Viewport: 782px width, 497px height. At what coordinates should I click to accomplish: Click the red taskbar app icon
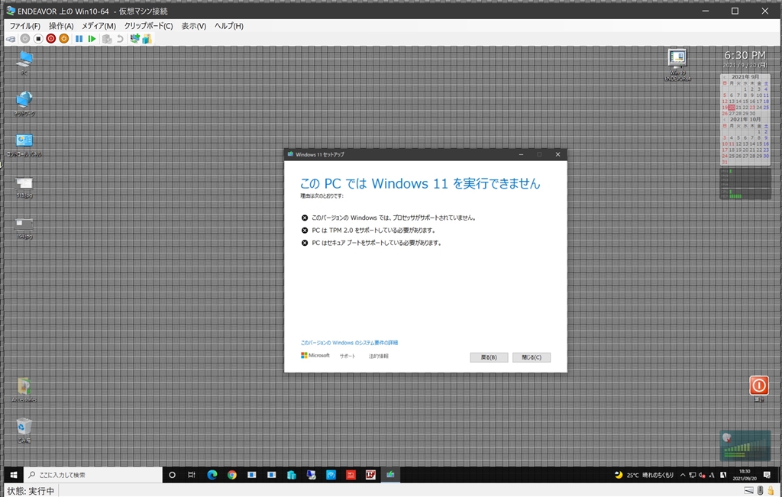(x=351, y=475)
